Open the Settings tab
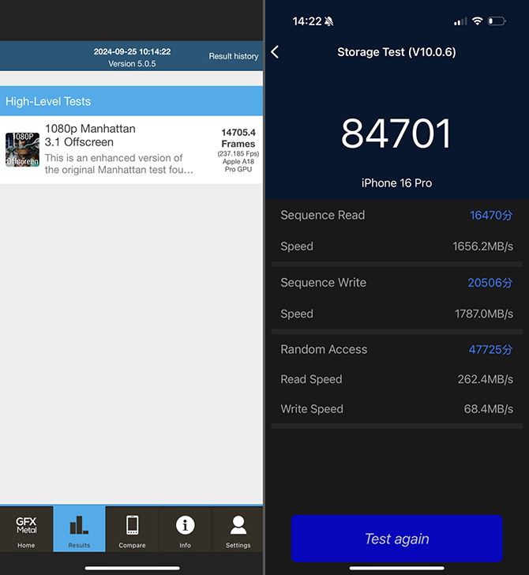 click(238, 529)
